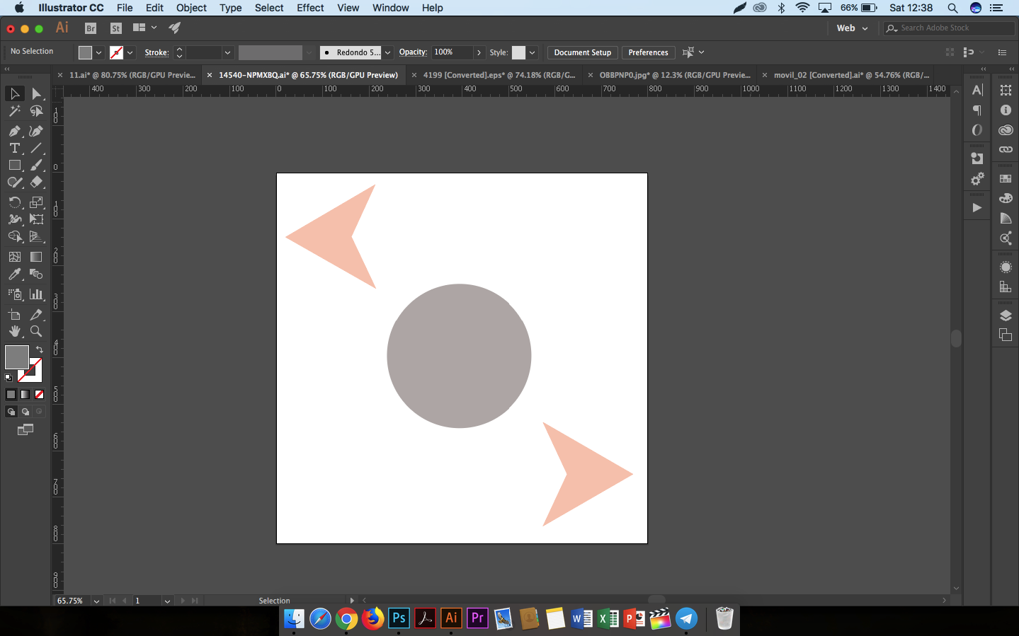Choose the Mesh tool

[x=14, y=257]
